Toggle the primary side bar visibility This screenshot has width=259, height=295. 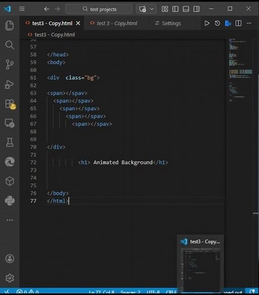tap(175, 9)
